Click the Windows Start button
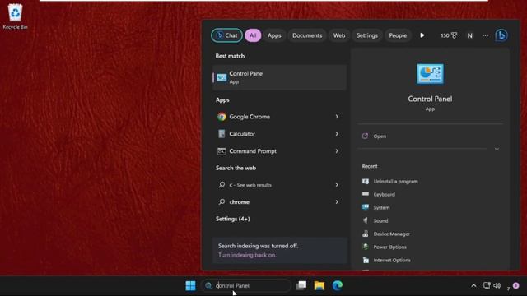The image size is (527, 296). (190, 285)
